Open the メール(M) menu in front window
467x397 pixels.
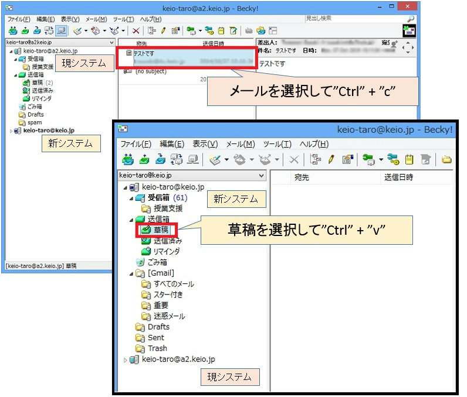click(241, 144)
